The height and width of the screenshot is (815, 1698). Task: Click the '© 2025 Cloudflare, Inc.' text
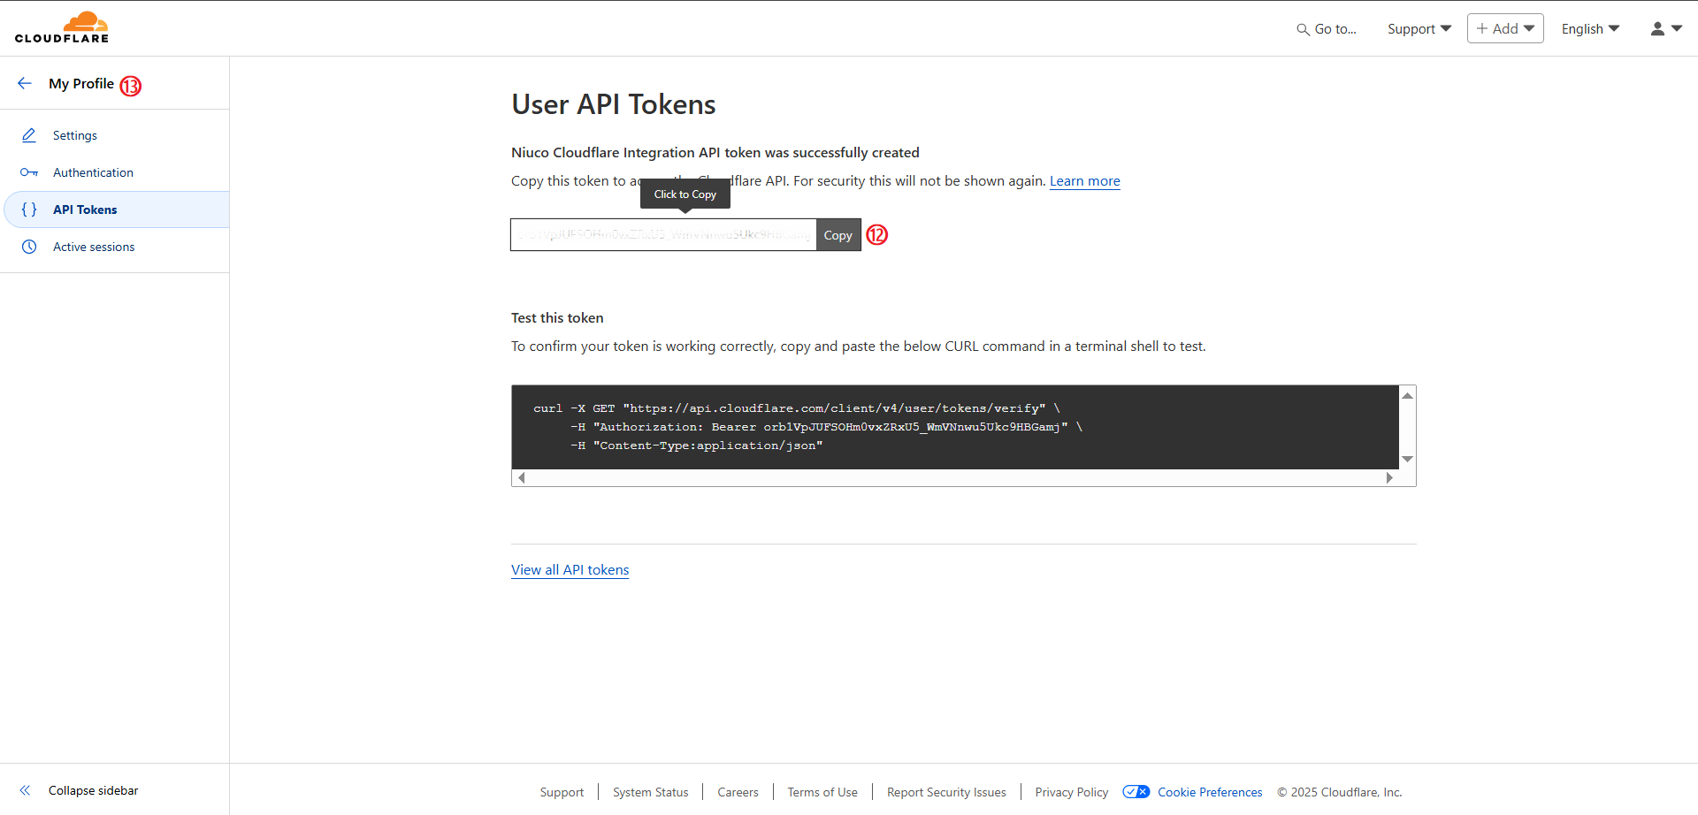pos(1340,792)
